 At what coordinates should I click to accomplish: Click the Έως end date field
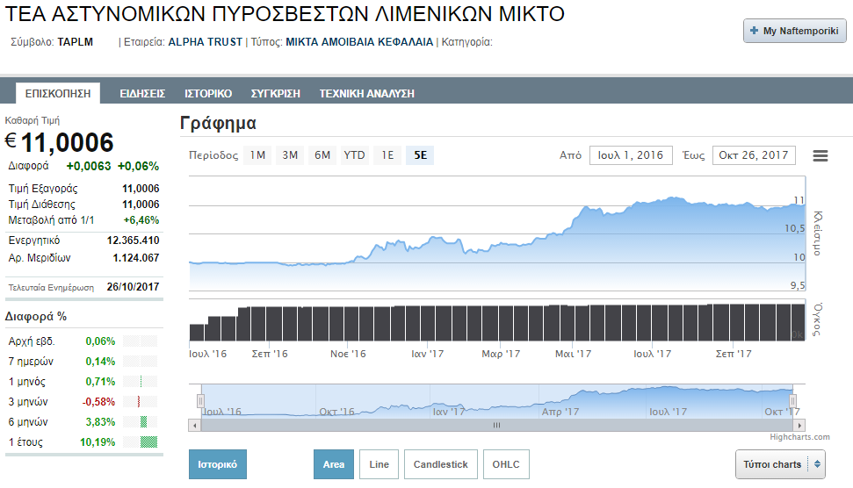(x=754, y=155)
